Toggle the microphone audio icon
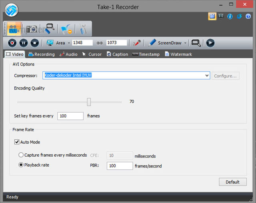The height and width of the screenshot is (203, 256). (137, 43)
